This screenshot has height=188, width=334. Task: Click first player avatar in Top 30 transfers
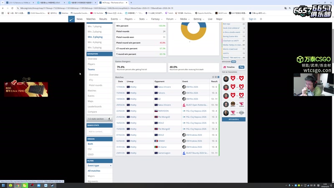coord(226,79)
